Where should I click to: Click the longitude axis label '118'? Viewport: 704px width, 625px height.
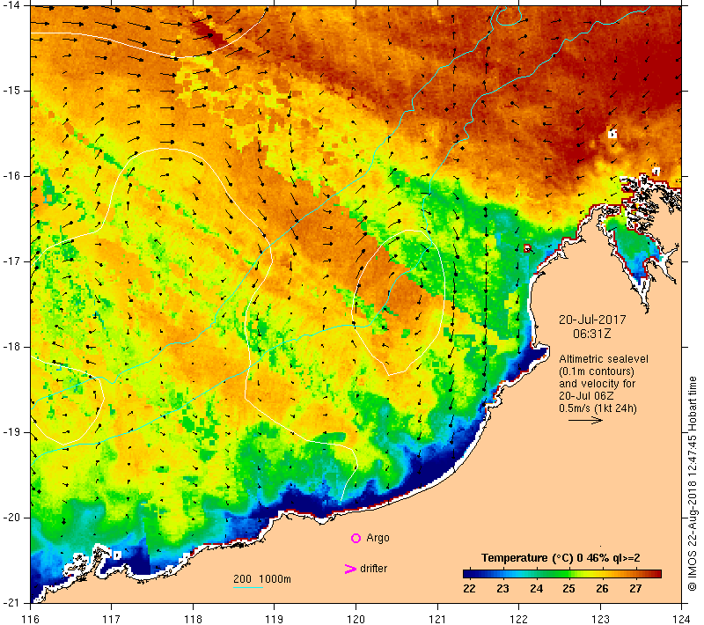pyautogui.click(x=193, y=619)
